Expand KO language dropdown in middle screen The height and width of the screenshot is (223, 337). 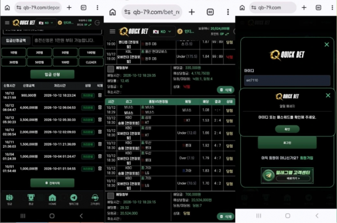[162, 31]
